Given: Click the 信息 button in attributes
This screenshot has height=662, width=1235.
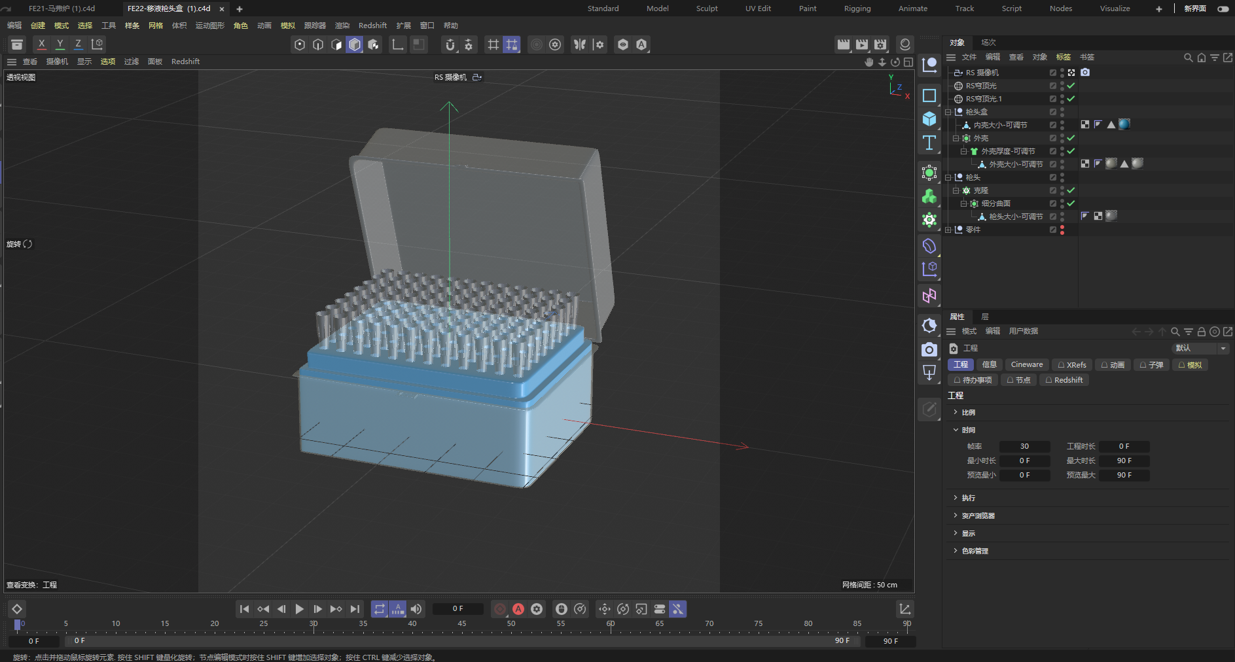Looking at the screenshot, I should click(990, 364).
